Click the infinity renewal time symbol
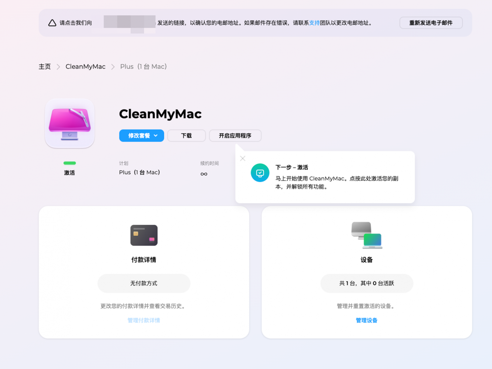The width and height of the screenshot is (492, 369). (x=204, y=174)
